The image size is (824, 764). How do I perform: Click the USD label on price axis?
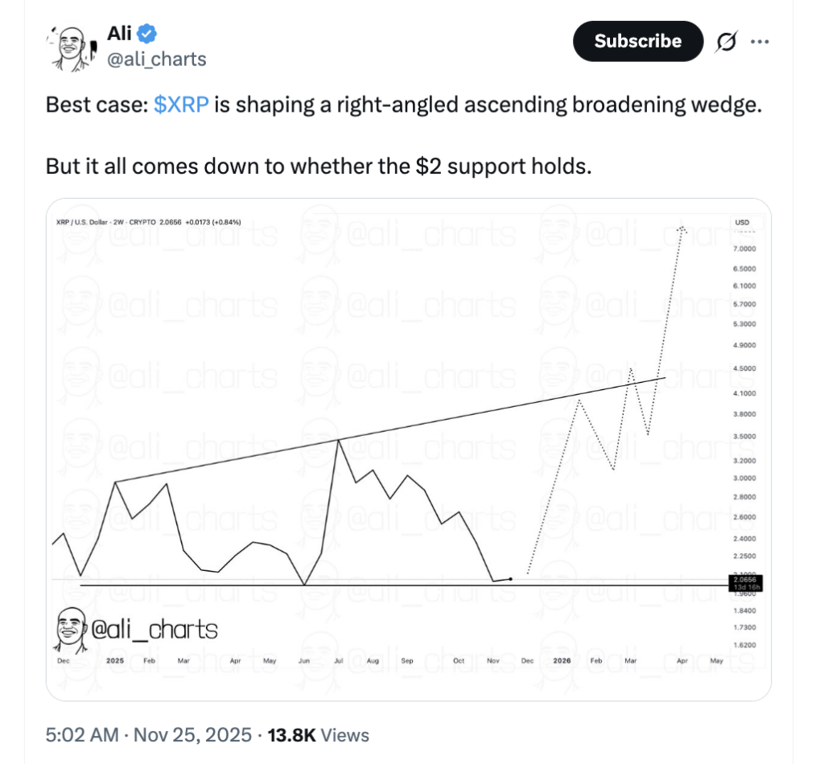[742, 222]
